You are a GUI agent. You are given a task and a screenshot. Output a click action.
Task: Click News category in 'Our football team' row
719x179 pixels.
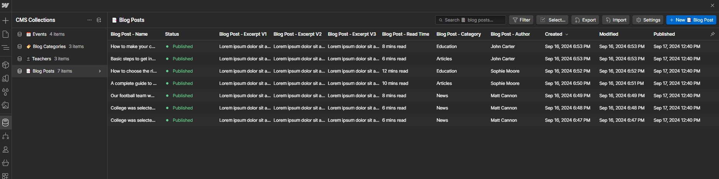click(442, 96)
